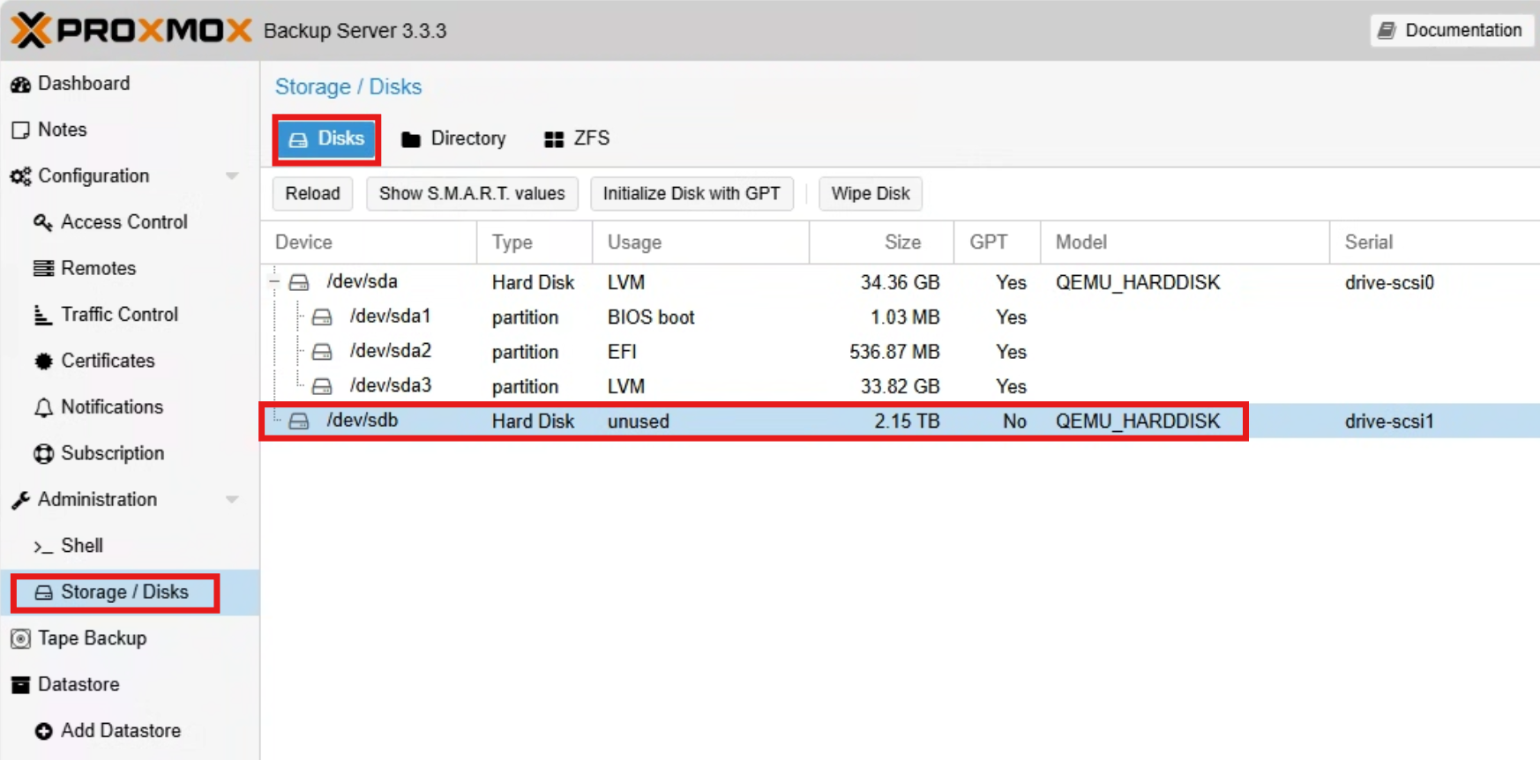Sort by the Serial column header
The image size is (1540, 760).
[x=1434, y=242]
